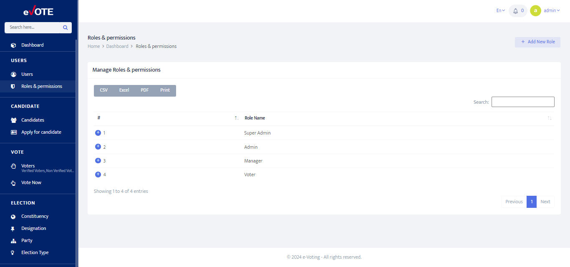The height and width of the screenshot is (267, 570).
Task: Click the Constituency icon under Election
Action: pyautogui.click(x=14, y=216)
